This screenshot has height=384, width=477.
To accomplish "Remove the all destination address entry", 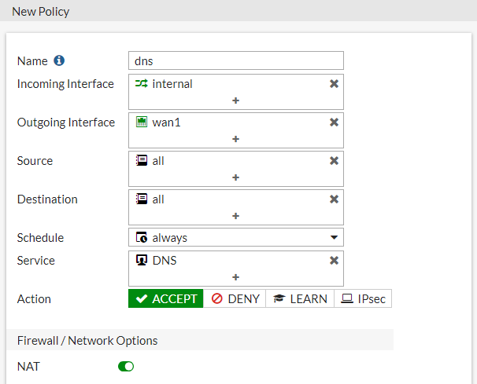I will 334,199.
